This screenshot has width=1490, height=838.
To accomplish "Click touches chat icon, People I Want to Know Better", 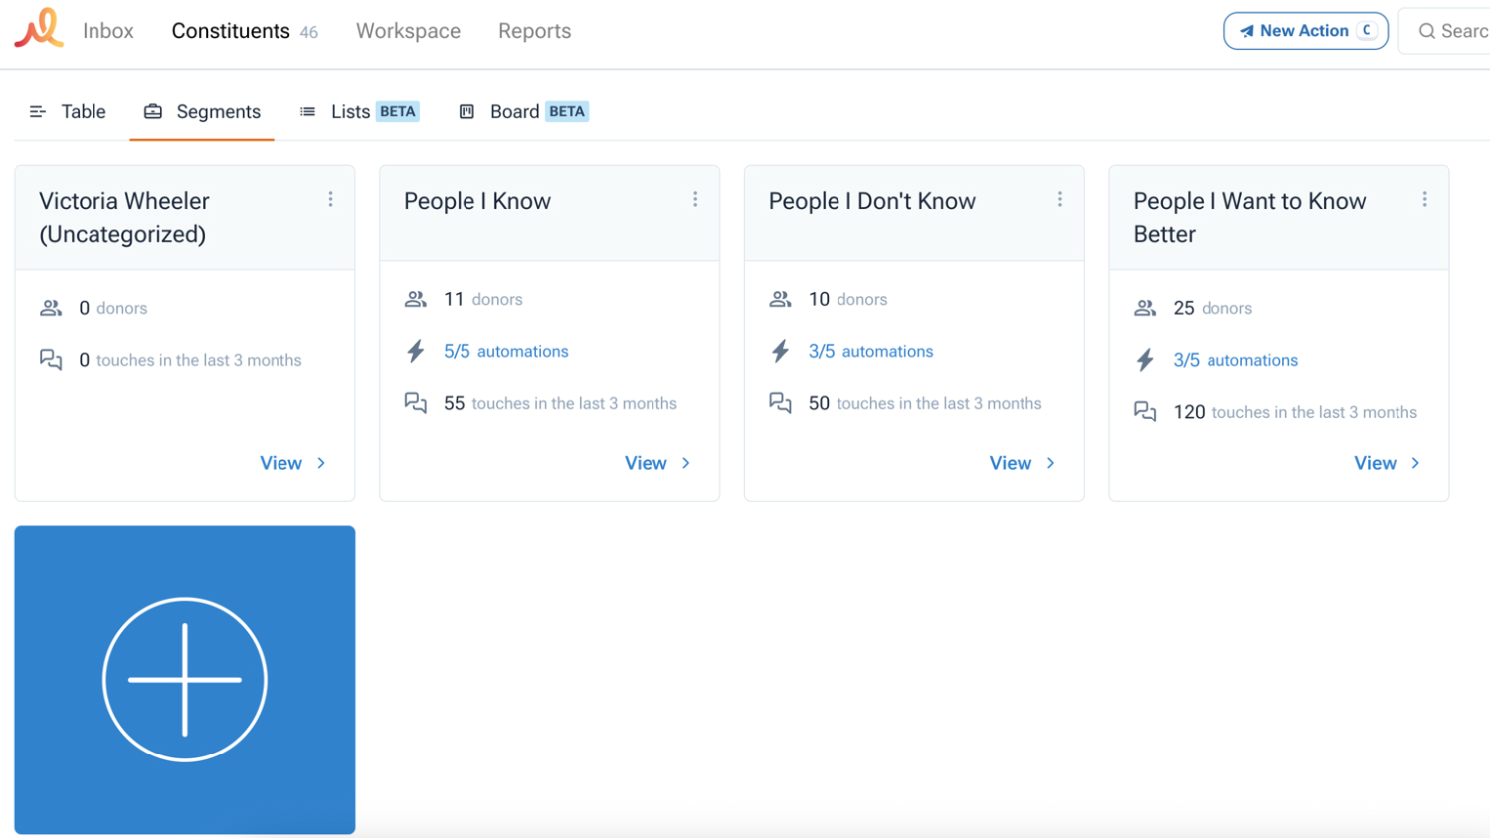I will click(1146, 412).
